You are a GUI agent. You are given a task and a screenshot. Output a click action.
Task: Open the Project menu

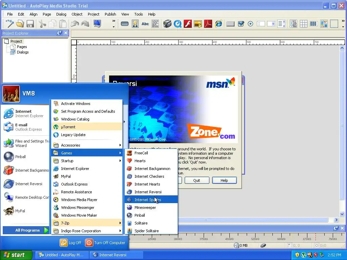[x=94, y=14]
